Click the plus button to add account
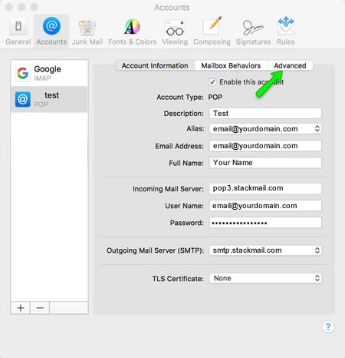This screenshot has height=358, width=345. [21, 308]
